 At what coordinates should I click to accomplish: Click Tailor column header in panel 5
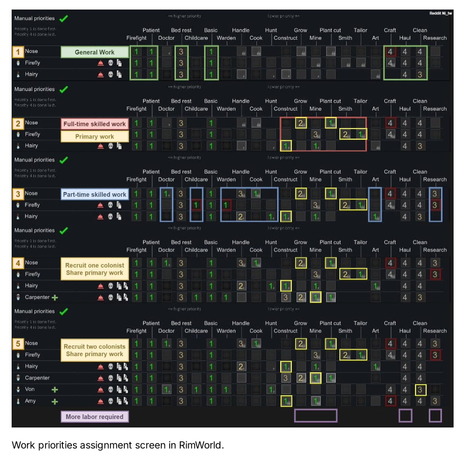(361, 323)
